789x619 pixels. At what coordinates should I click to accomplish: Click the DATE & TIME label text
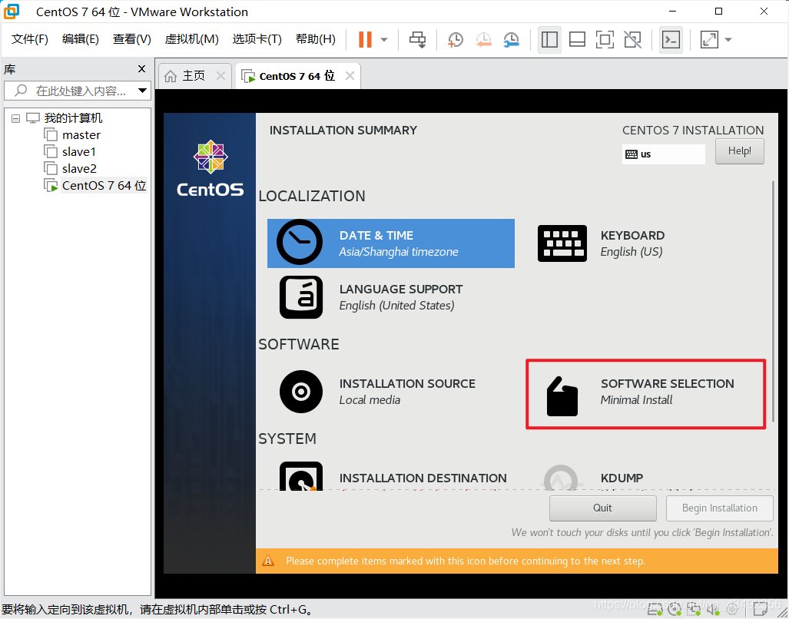pos(376,235)
